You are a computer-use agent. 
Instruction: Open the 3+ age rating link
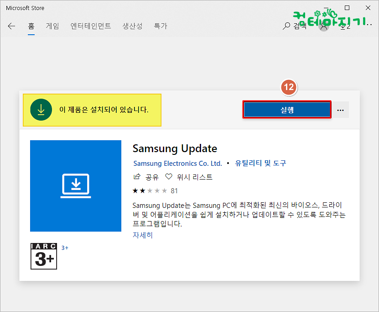[65, 248]
